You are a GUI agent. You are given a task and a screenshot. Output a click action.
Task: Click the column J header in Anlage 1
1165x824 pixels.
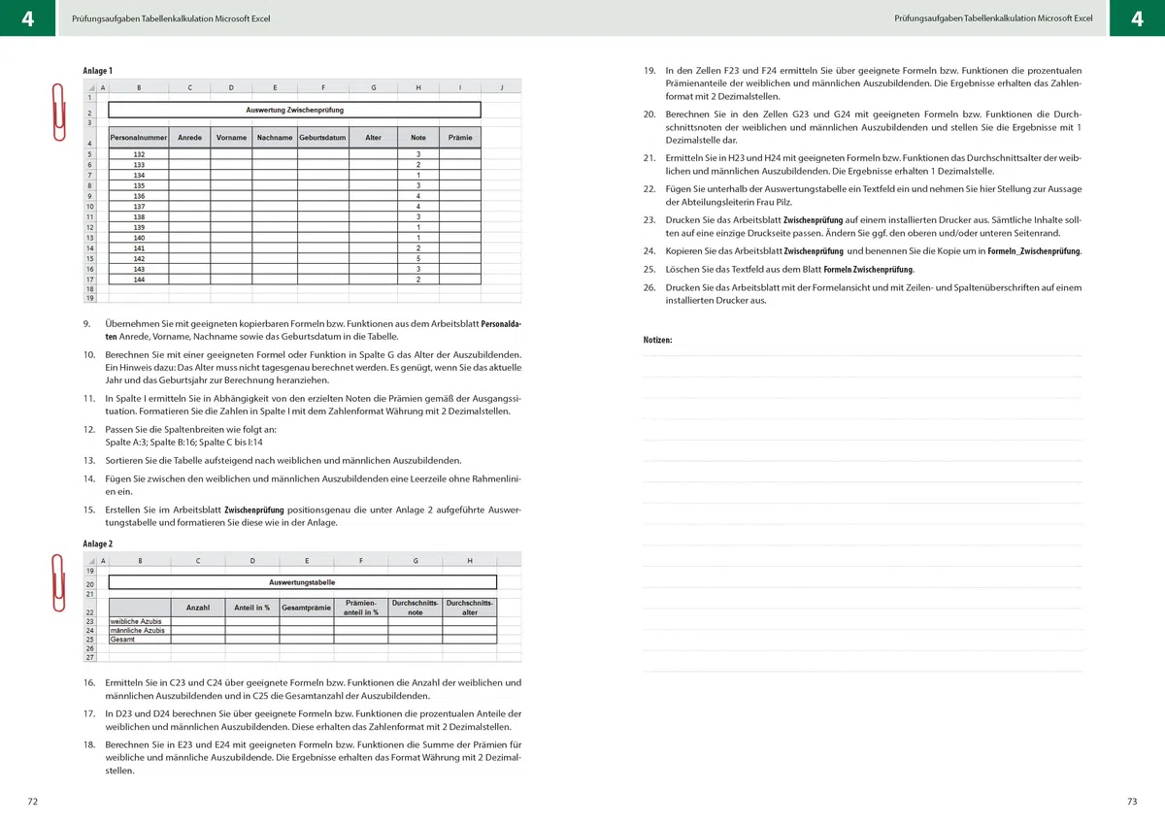point(501,87)
